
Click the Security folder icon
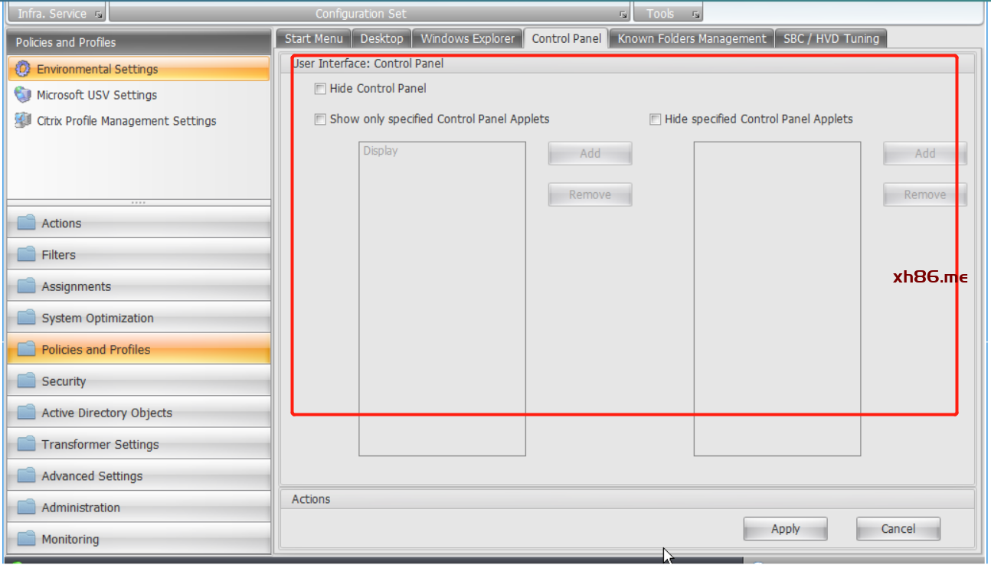click(27, 380)
